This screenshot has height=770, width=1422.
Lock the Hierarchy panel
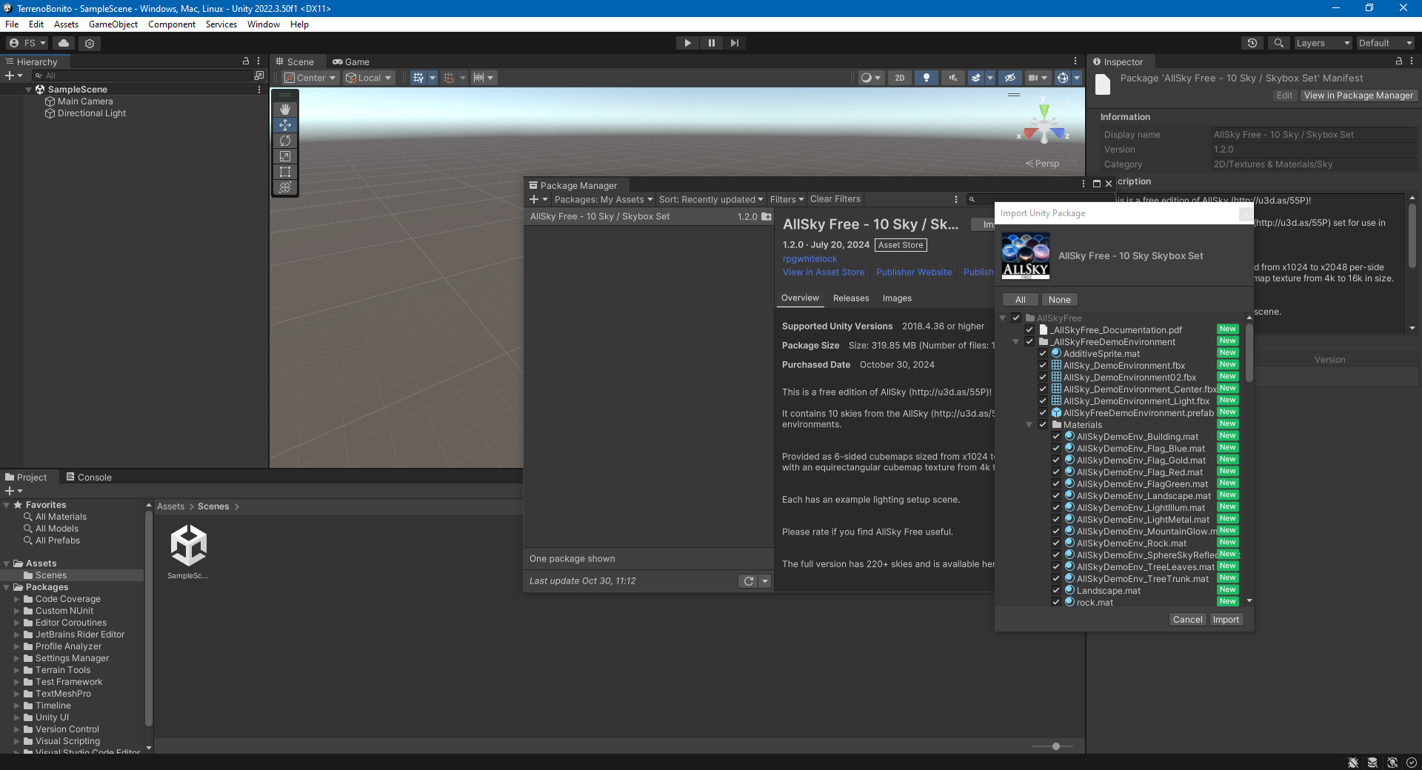pos(246,61)
